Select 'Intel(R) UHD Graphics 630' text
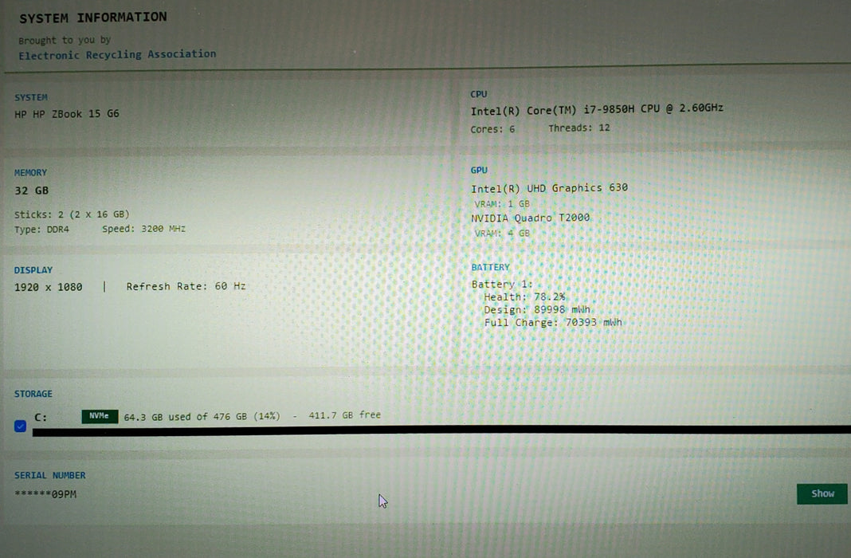This screenshot has height=558, width=851. (x=549, y=188)
